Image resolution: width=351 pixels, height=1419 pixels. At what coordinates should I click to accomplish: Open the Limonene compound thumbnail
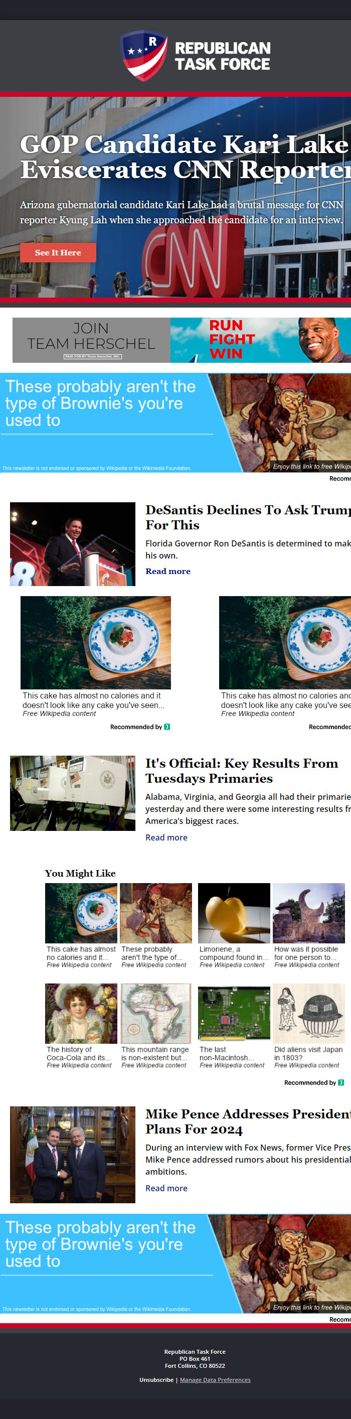pos(234,913)
